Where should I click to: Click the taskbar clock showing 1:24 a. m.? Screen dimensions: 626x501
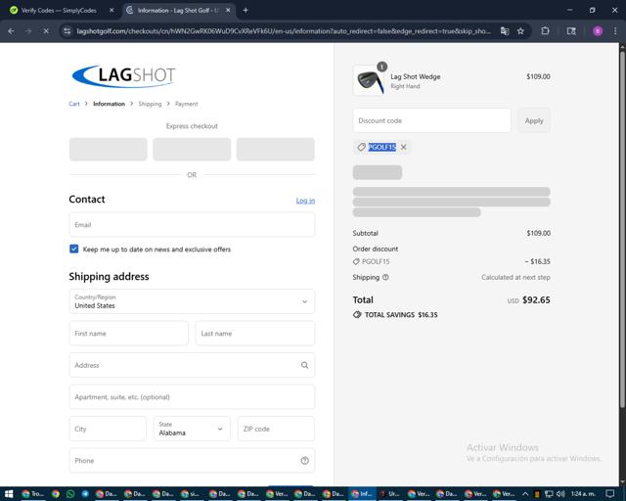click(x=584, y=494)
